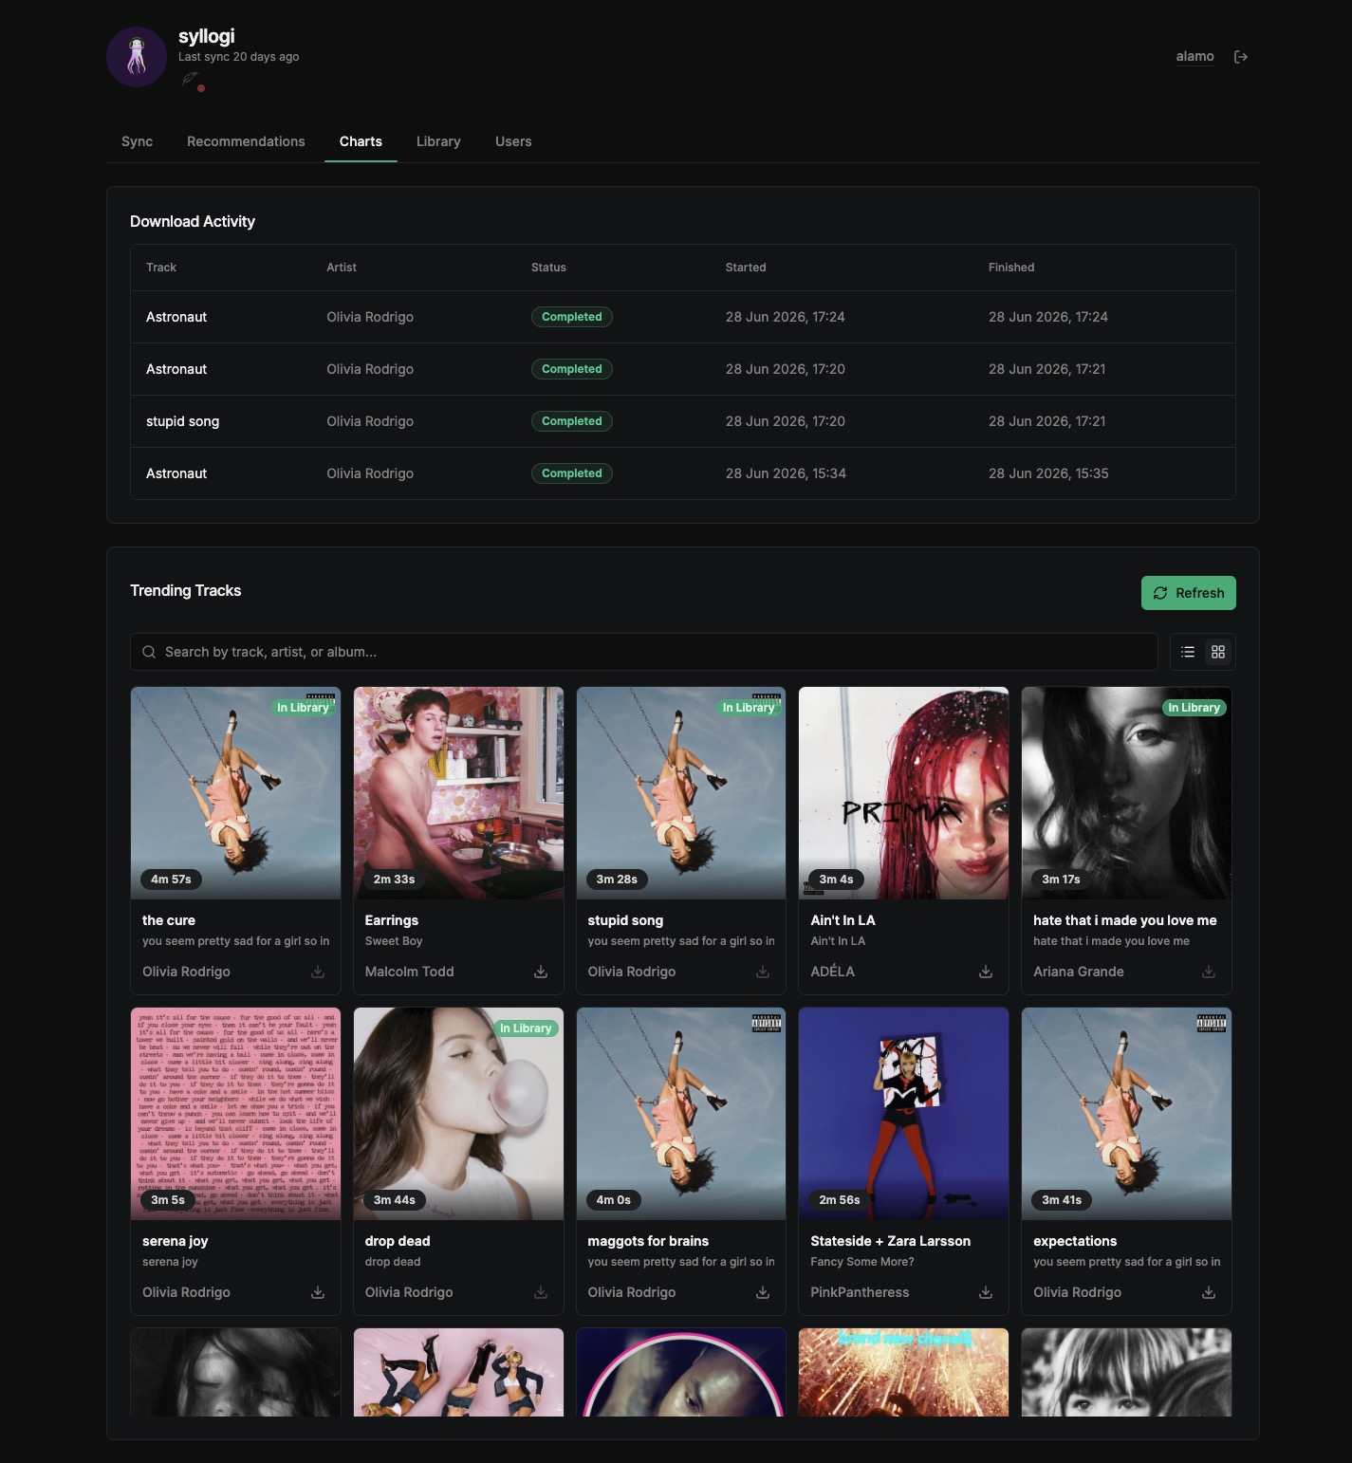Screen dimensions: 1352x1463
Task: Click the alamo username link
Action: 1195,57
